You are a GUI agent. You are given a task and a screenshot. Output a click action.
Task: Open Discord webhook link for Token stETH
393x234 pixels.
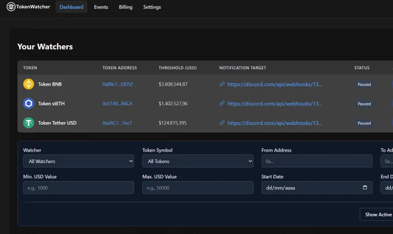275,103
